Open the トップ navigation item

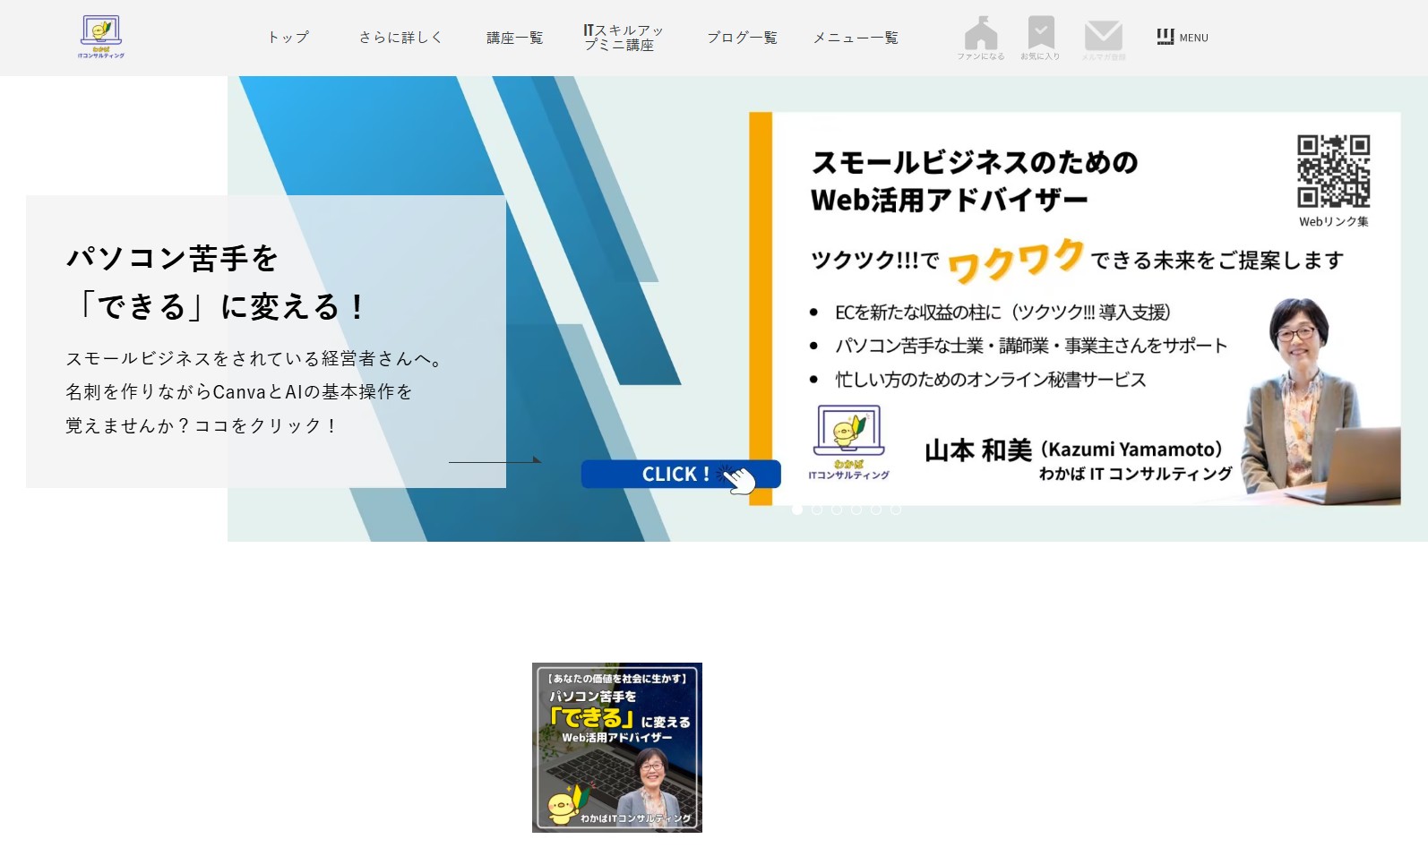point(288,38)
